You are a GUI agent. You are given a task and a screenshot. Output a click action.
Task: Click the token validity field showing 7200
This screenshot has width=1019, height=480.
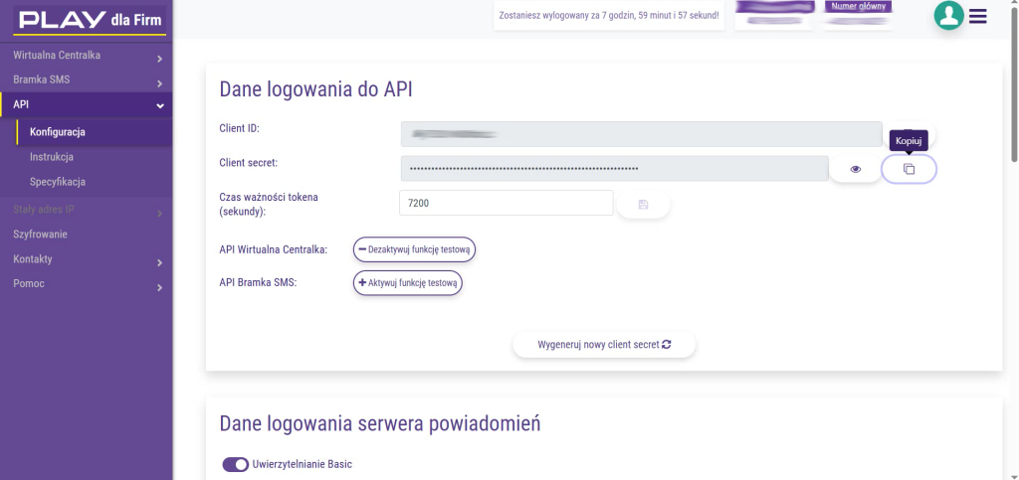(505, 203)
